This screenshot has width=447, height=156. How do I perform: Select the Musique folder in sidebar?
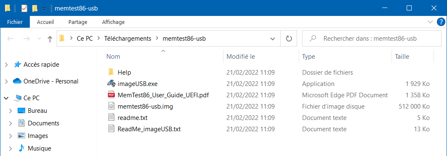(x=39, y=148)
